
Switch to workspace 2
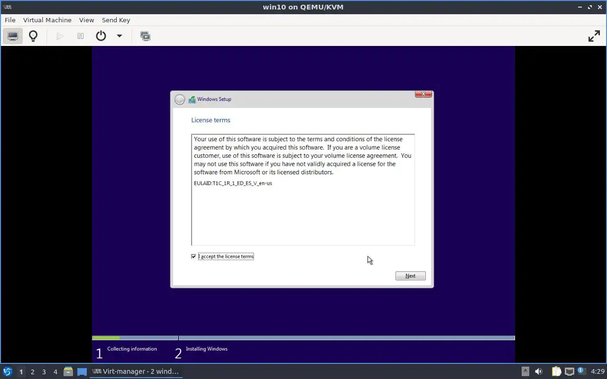coord(32,372)
